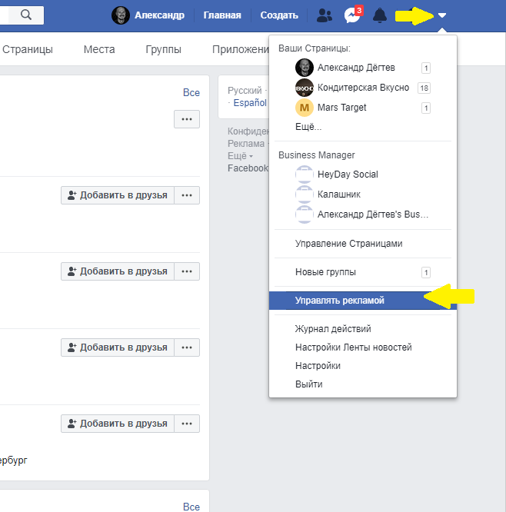Open Калашник Business Manager
The image size is (506, 512).
pos(363,194)
